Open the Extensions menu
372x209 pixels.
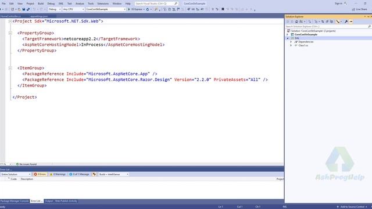(103, 3)
